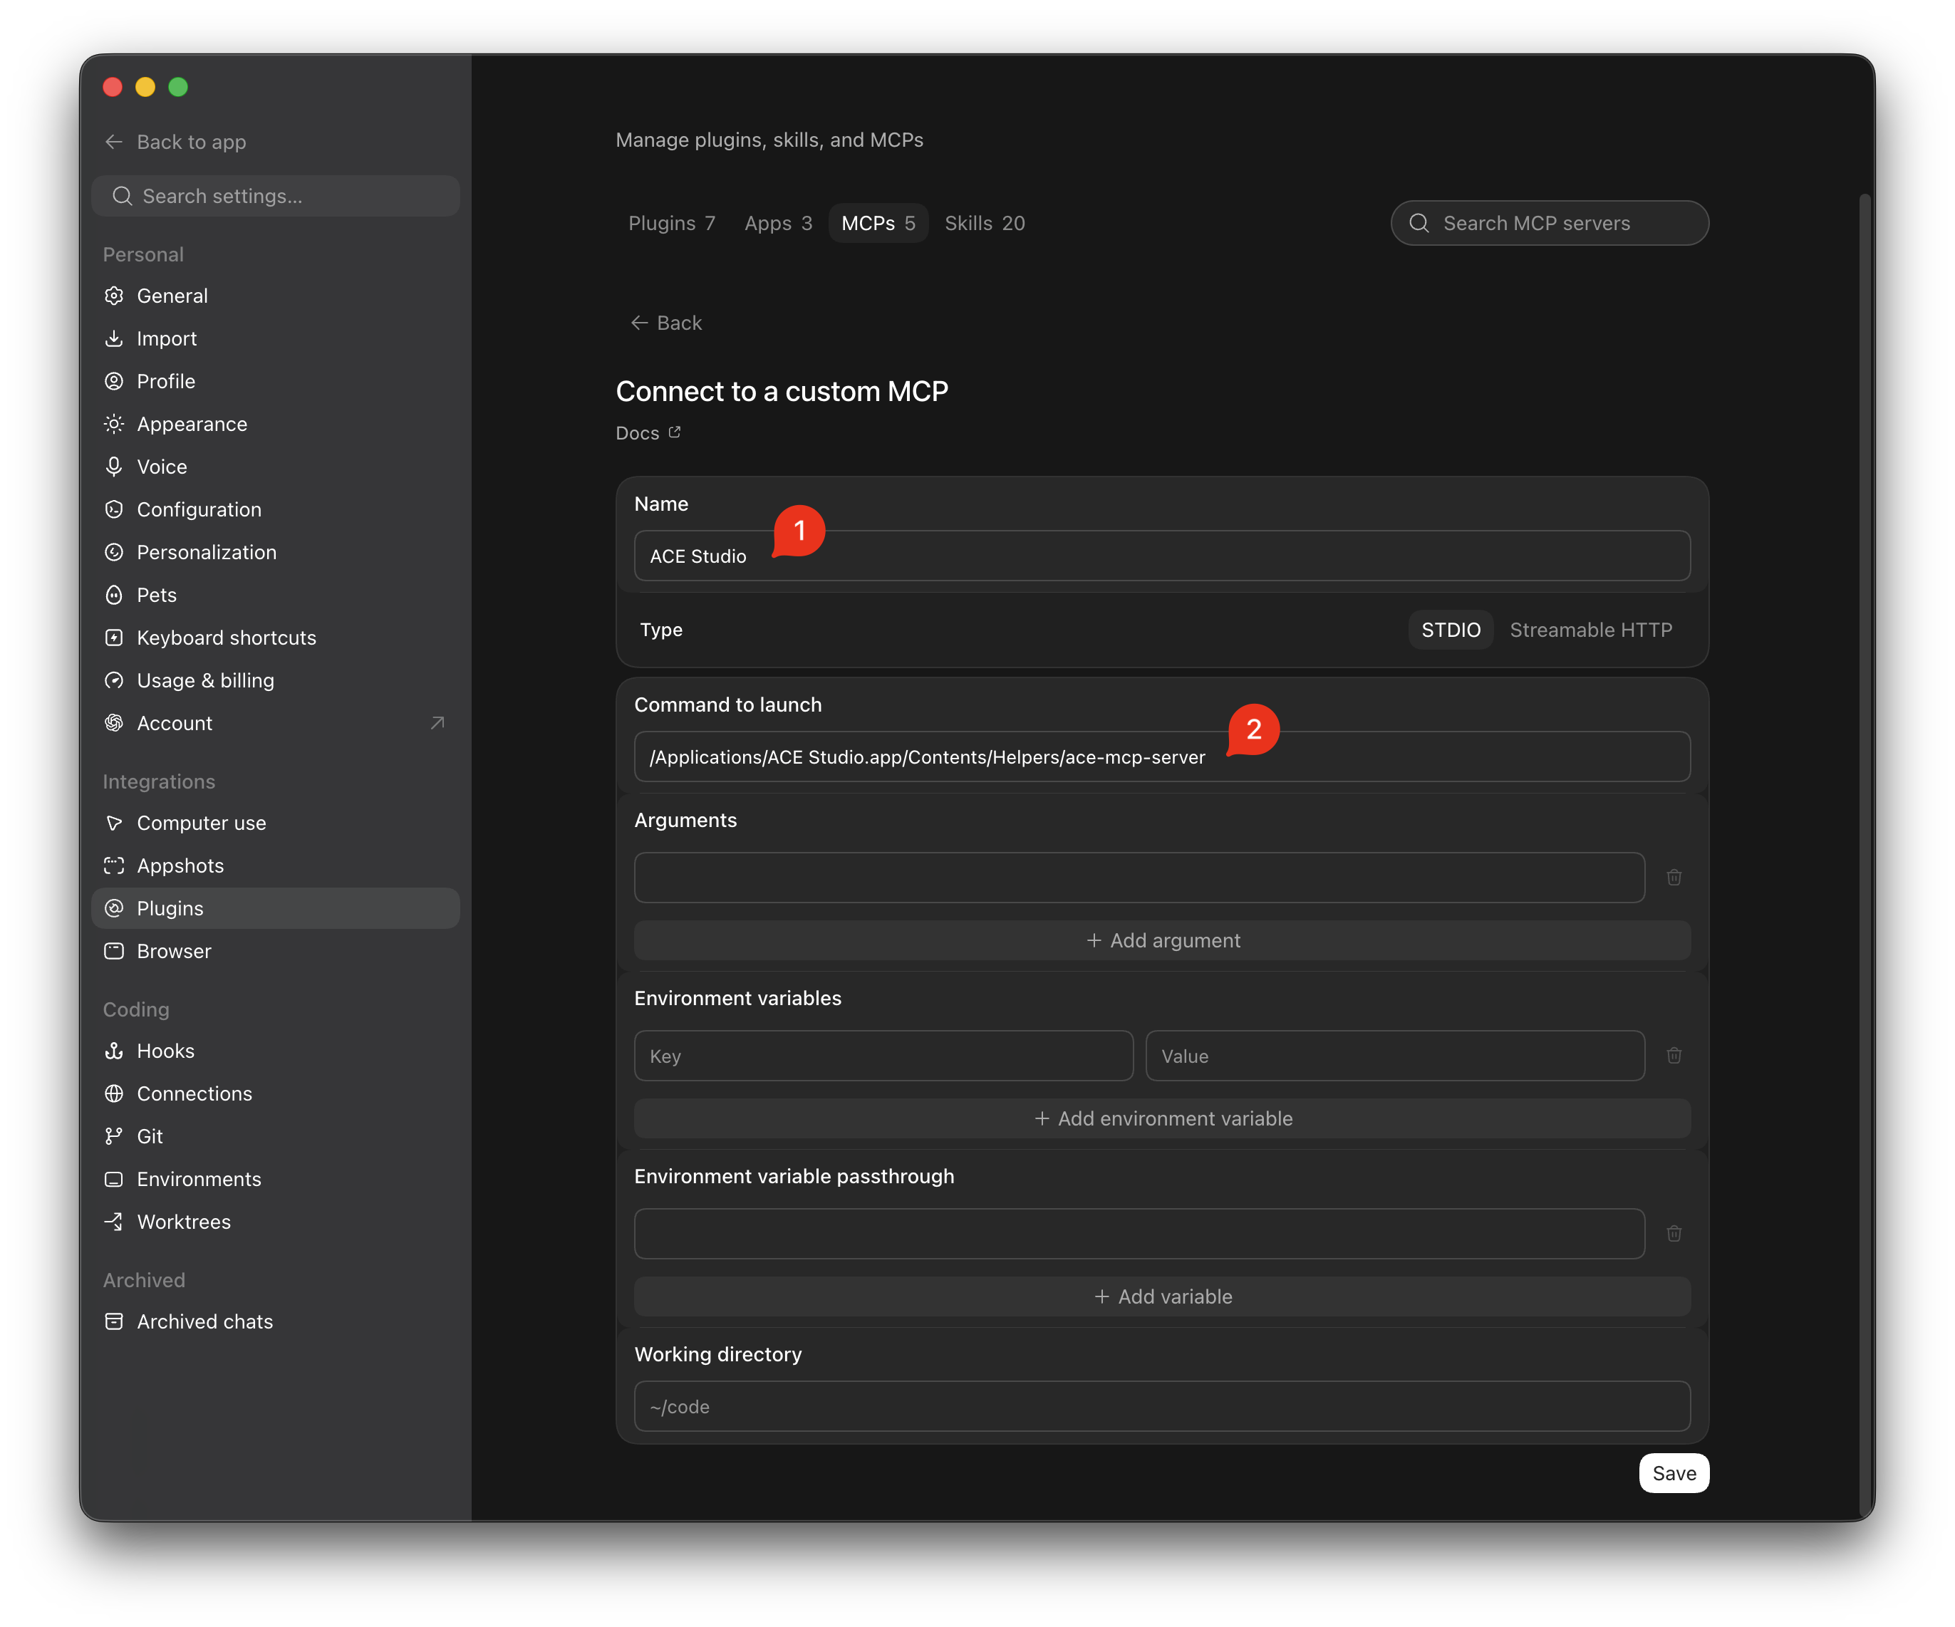This screenshot has width=1955, height=1627.
Task: Delete the passthrough variable row
Action: click(1675, 1234)
